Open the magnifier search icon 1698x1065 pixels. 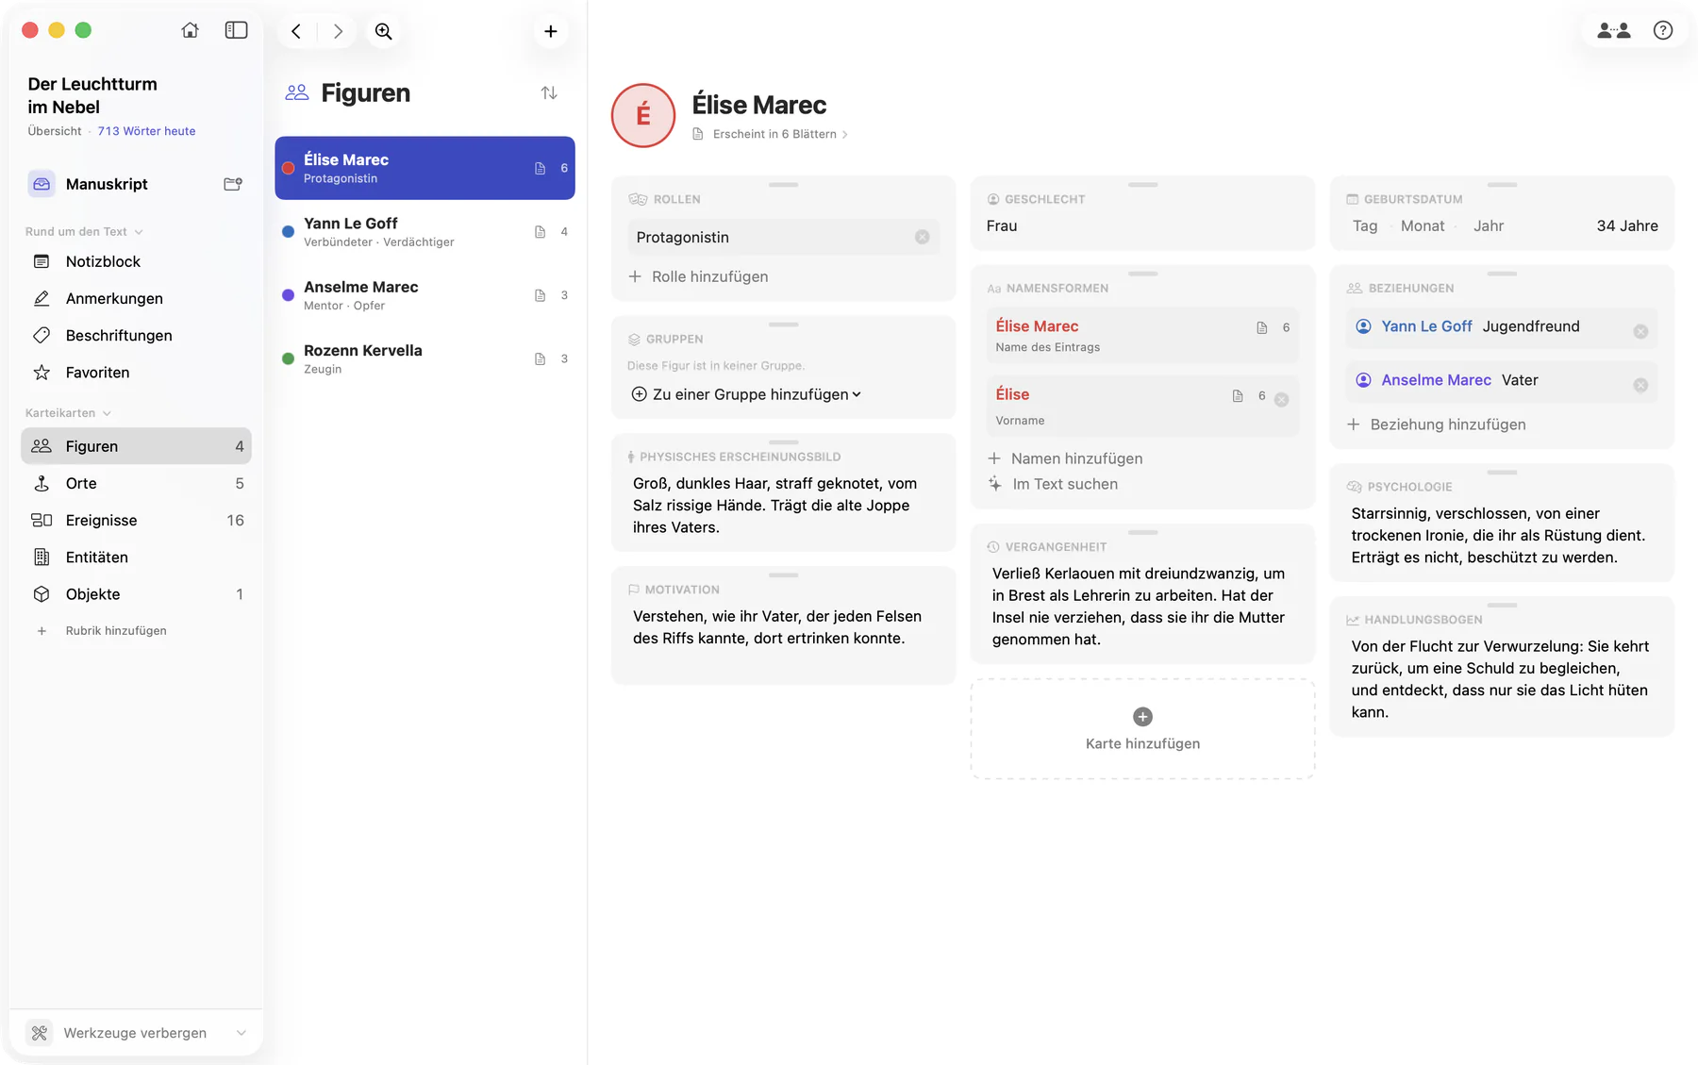383,31
